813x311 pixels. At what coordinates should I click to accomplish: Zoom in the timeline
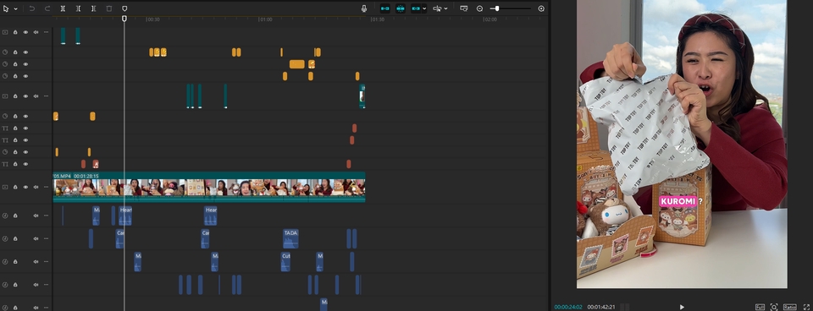pos(541,8)
